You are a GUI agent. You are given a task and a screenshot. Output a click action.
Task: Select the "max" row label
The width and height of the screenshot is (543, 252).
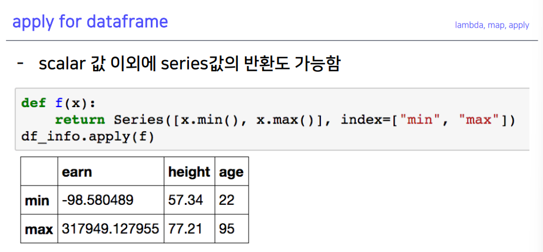coord(39,229)
